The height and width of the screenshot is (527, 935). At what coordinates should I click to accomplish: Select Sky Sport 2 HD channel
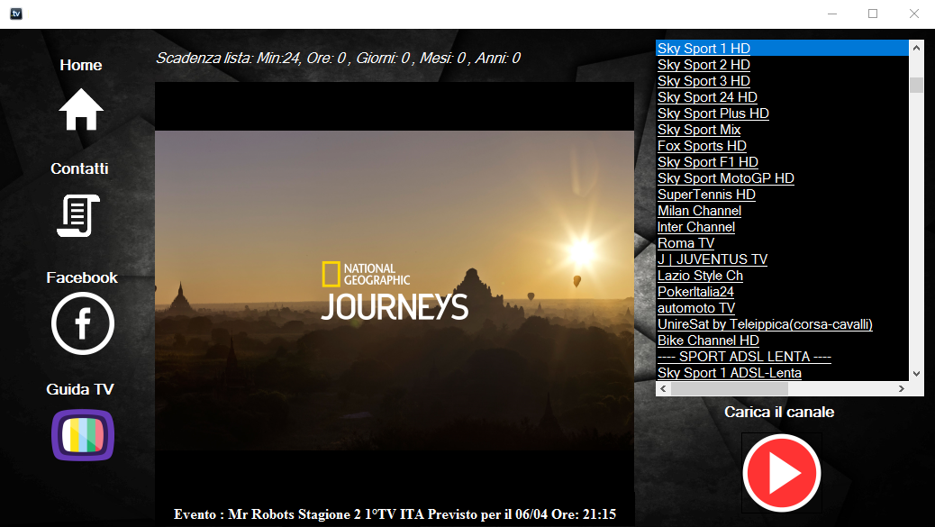pos(704,64)
